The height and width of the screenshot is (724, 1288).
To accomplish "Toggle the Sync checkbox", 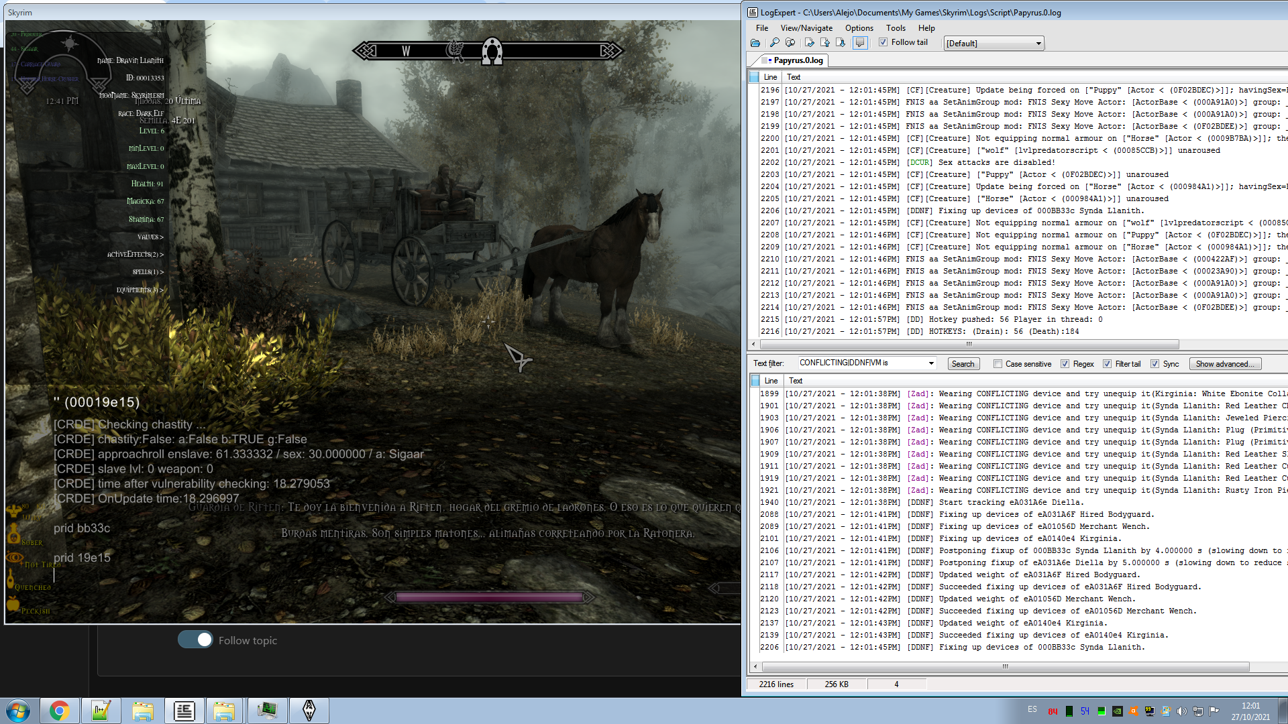I will [1155, 364].
